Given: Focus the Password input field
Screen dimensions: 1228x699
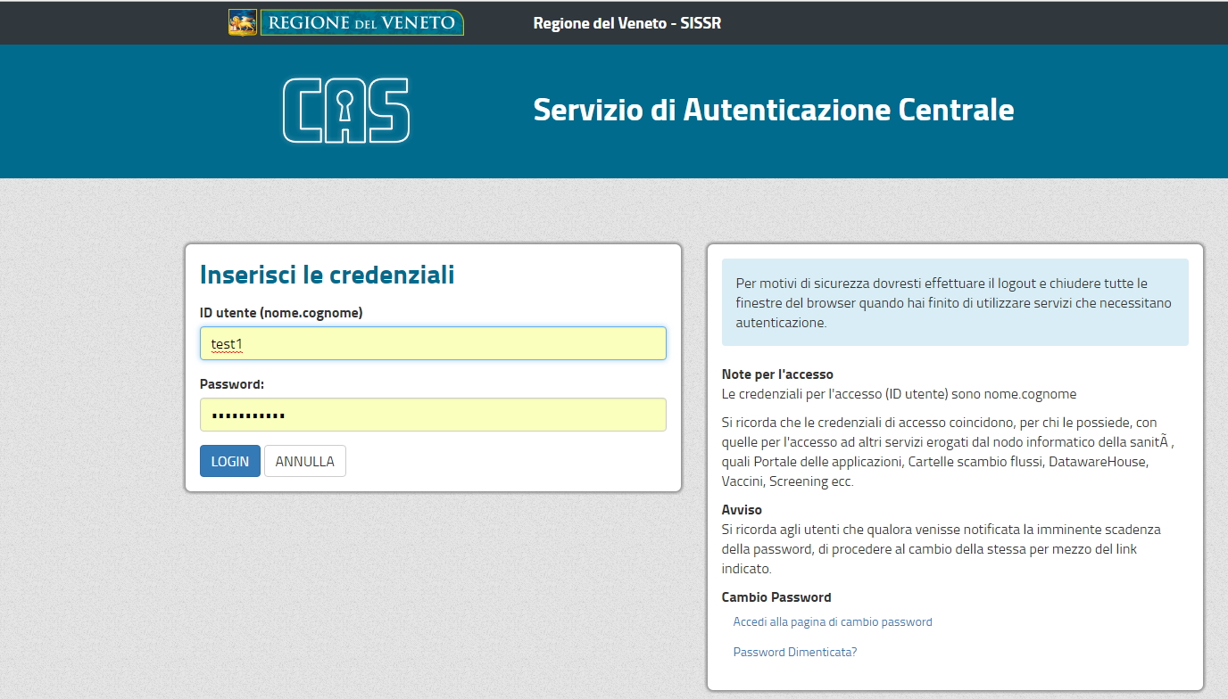Looking at the screenshot, I should point(433,415).
